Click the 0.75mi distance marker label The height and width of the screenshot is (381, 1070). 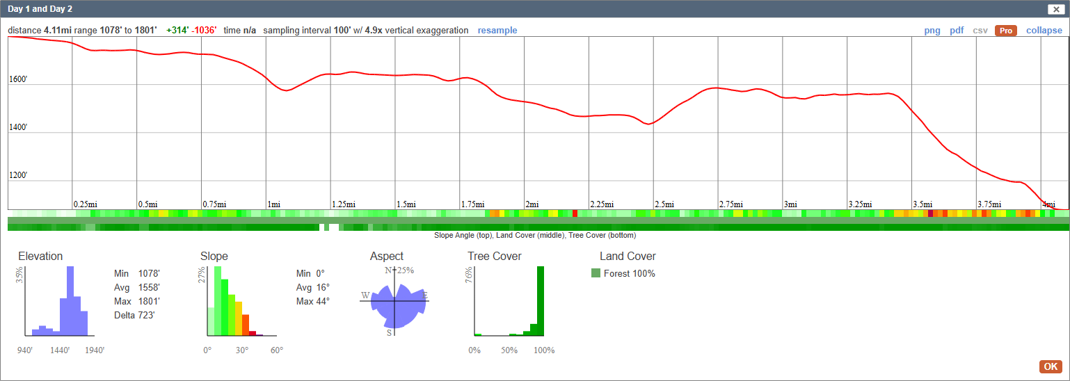coord(215,204)
